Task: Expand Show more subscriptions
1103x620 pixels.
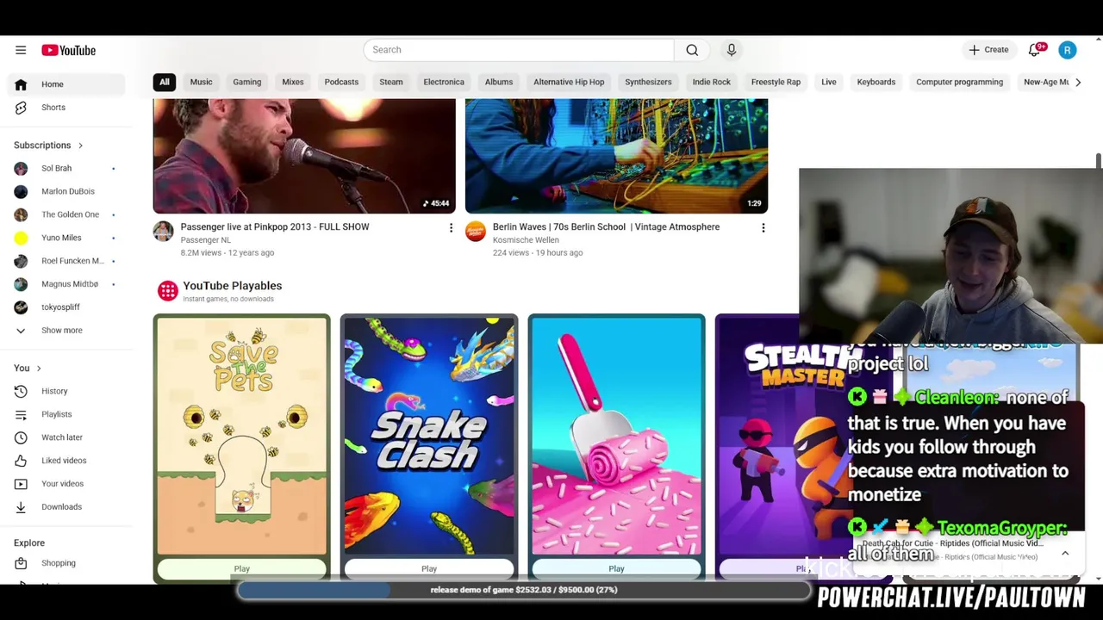Action: pyautogui.click(x=67, y=331)
